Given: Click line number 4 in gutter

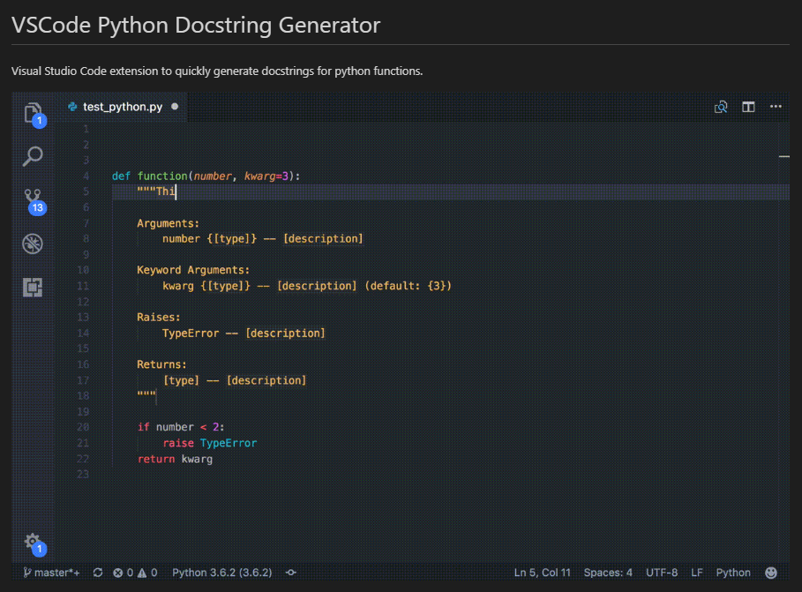Looking at the screenshot, I should click(86, 176).
